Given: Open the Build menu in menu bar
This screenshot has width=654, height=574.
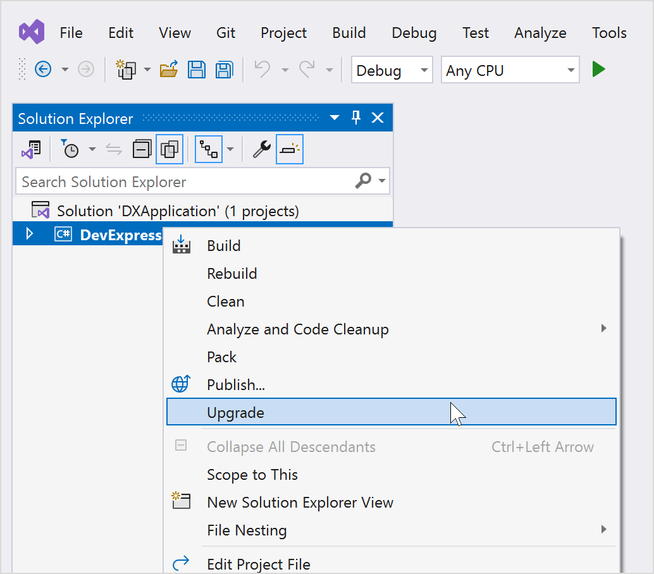Looking at the screenshot, I should 349,33.
